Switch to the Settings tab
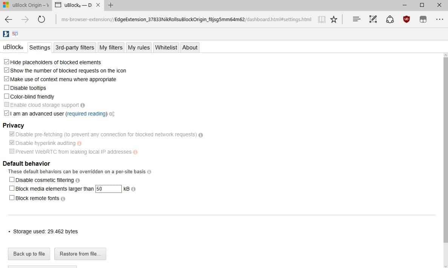 (40, 48)
